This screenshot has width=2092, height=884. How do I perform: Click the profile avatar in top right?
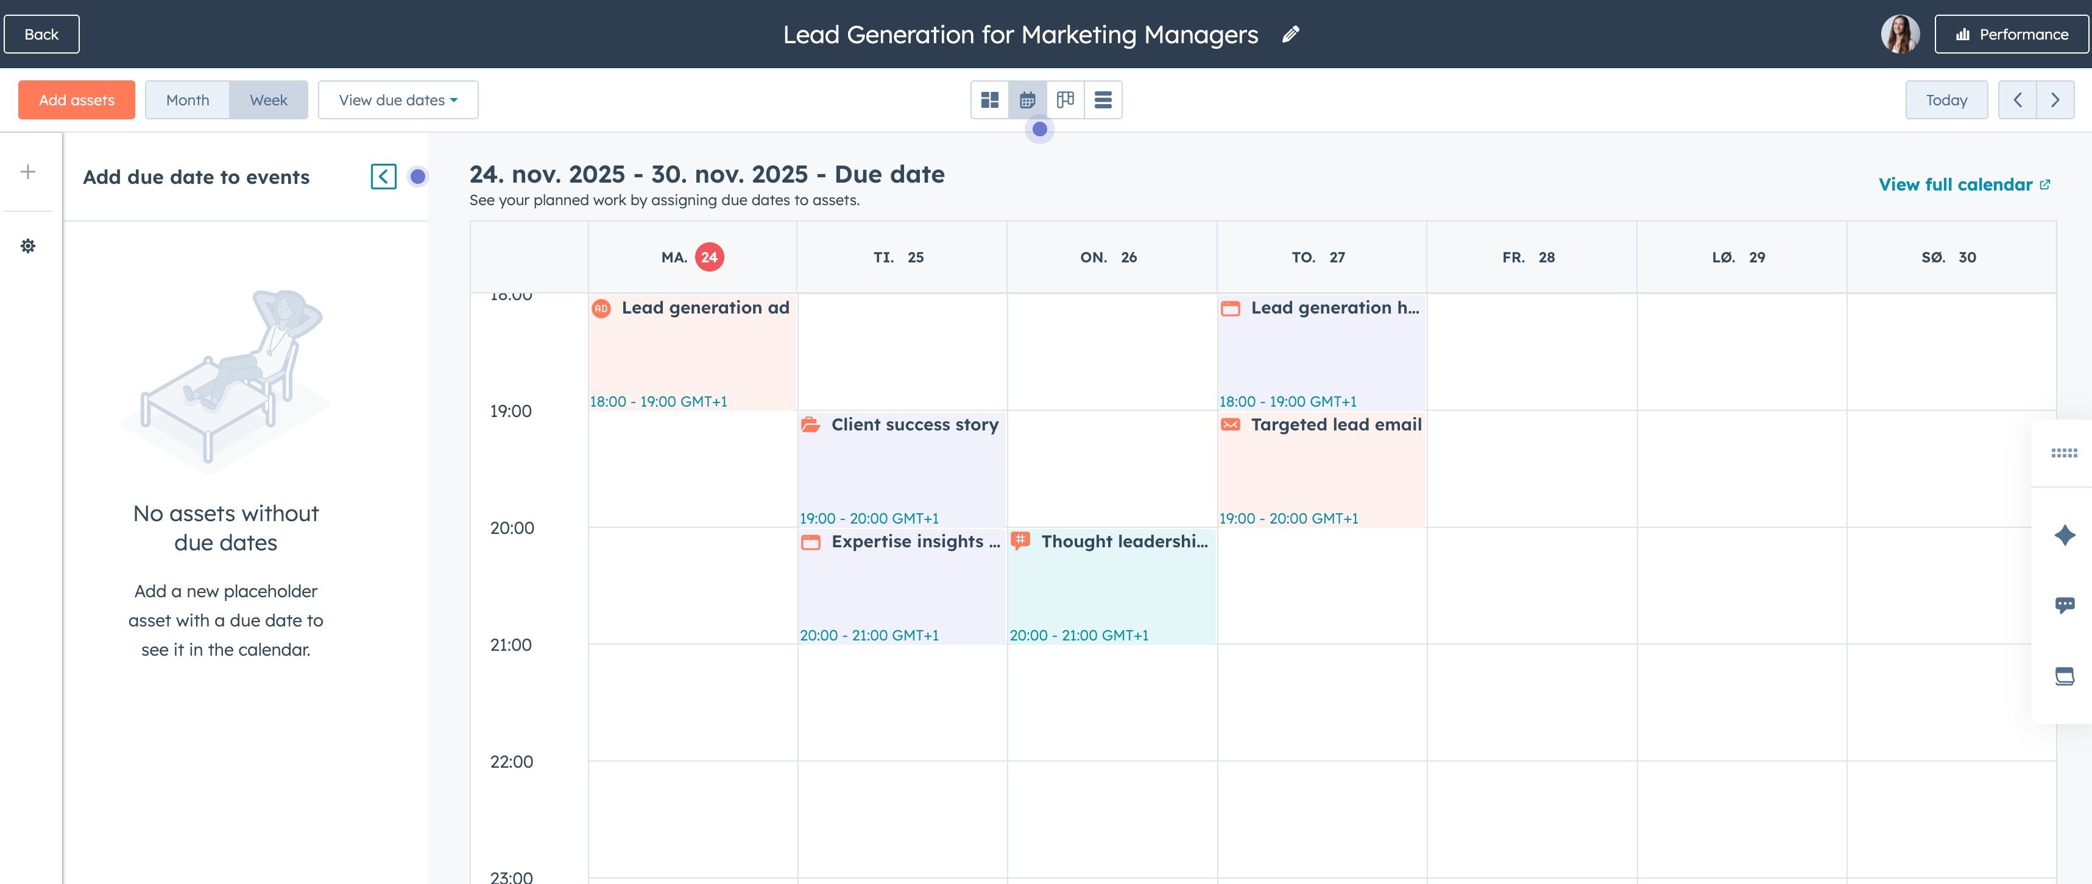1899,33
